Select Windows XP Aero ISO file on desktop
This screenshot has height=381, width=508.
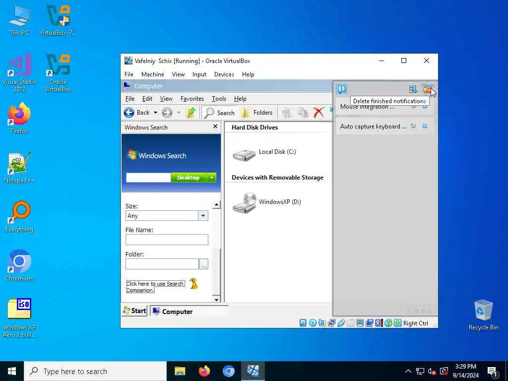tap(19, 318)
